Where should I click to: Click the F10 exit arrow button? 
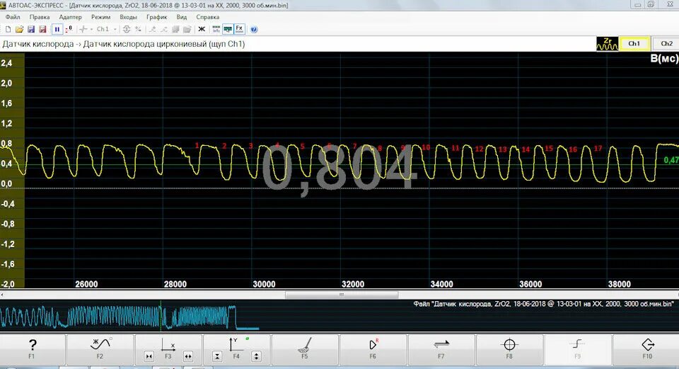click(647, 348)
